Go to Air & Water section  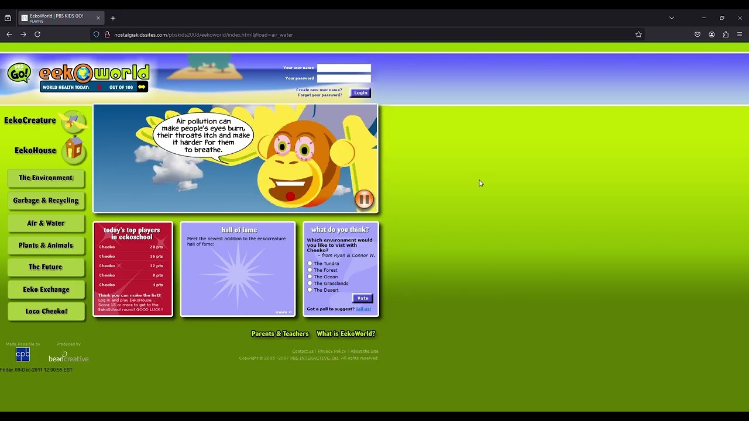46,223
